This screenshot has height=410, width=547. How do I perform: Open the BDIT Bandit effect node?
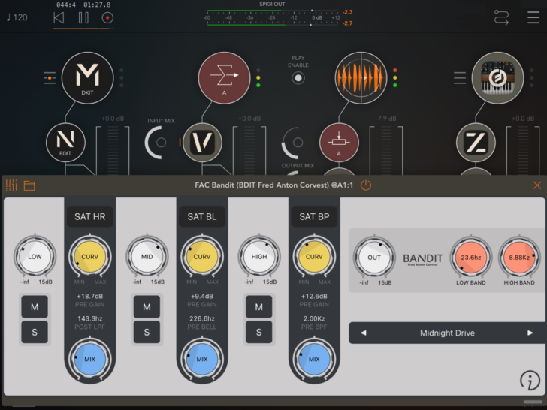pyautogui.click(x=65, y=142)
